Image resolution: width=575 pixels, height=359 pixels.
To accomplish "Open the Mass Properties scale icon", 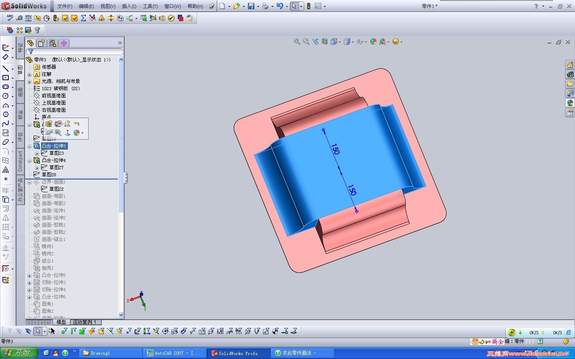I will (x=28, y=18).
